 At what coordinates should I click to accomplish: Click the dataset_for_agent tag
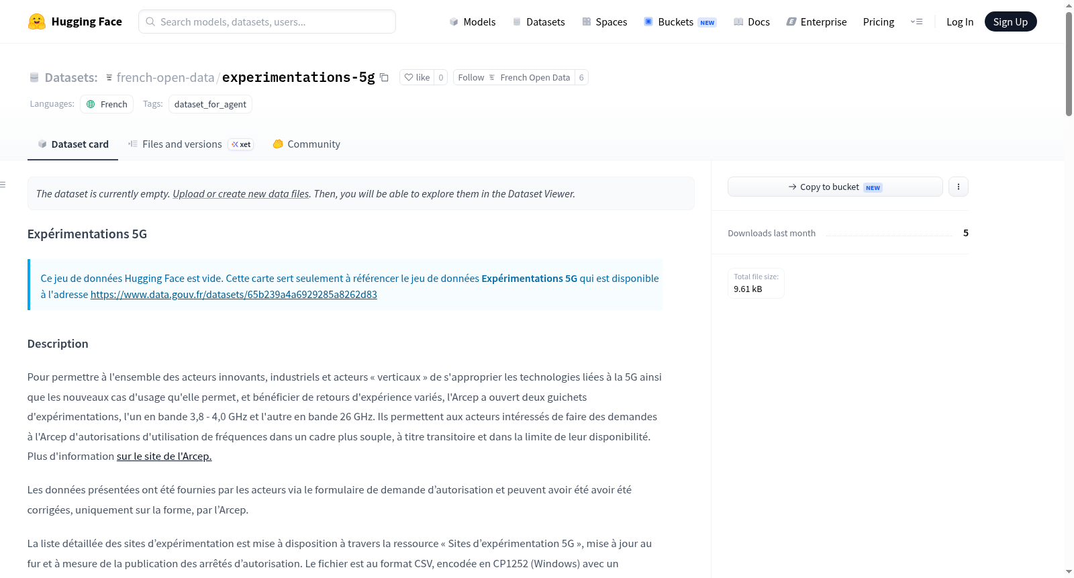(x=210, y=104)
